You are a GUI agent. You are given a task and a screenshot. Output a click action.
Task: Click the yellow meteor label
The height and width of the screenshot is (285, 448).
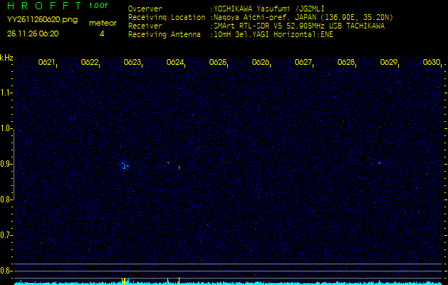pos(102,23)
